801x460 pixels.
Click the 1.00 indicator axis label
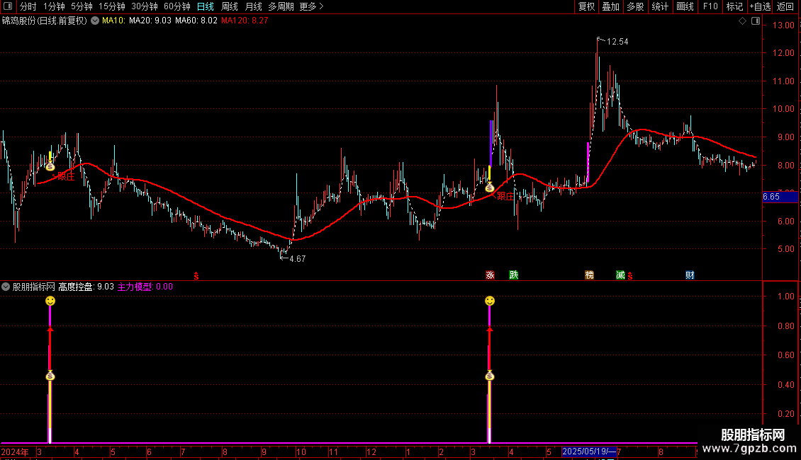[x=785, y=297]
